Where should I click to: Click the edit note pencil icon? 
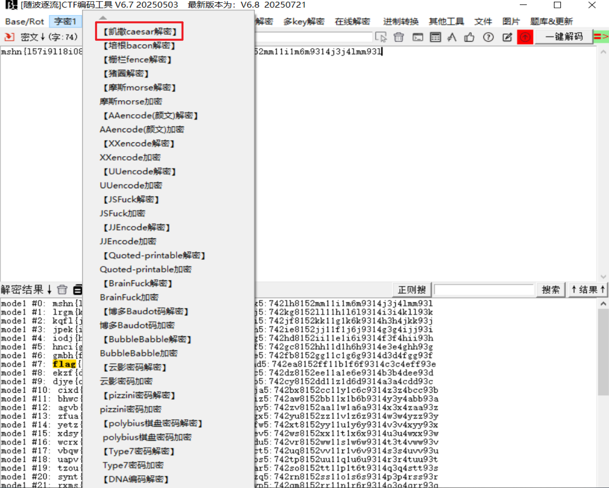pos(507,37)
